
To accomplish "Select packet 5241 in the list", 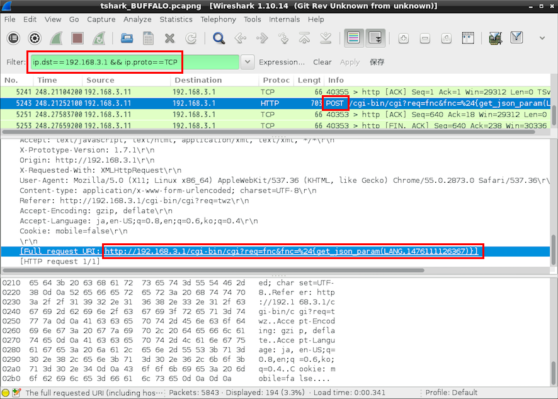I will pos(275,92).
